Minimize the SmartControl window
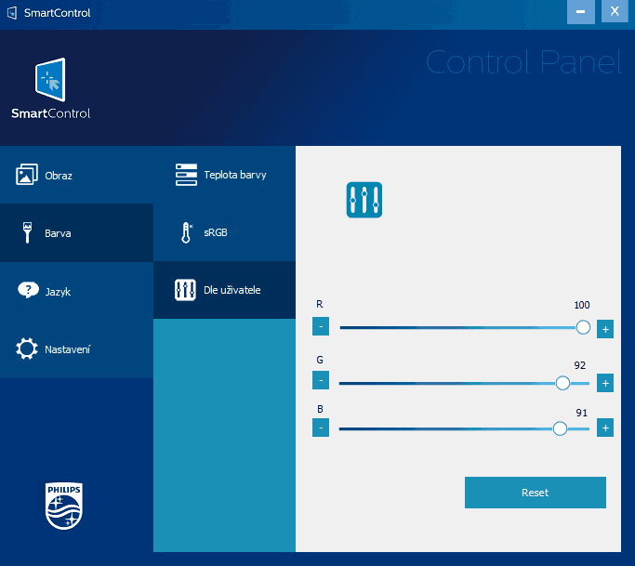635x566 pixels. click(x=581, y=12)
